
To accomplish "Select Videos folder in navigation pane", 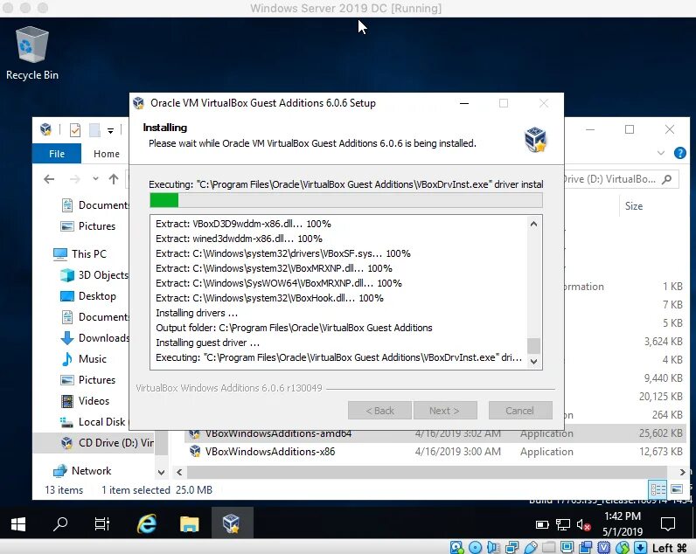I will click(85, 401).
